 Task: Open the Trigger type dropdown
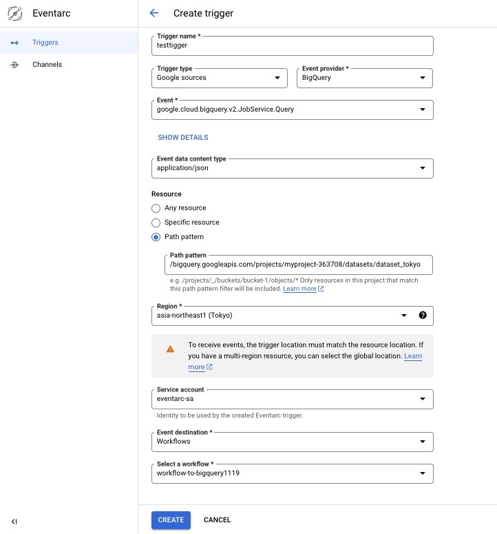(x=220, y=78)
